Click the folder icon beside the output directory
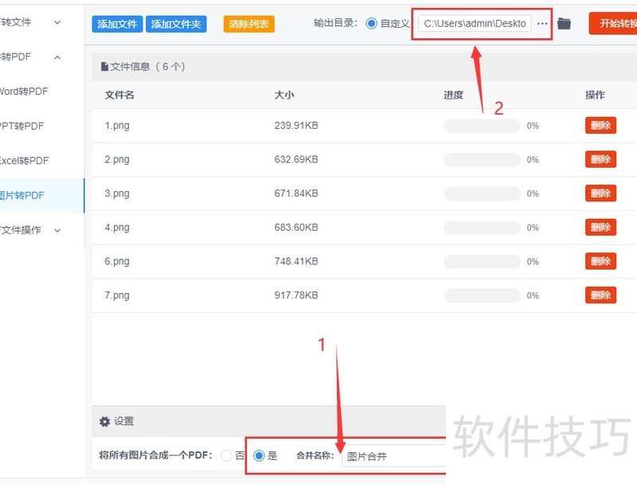 (x=564, y=23)
